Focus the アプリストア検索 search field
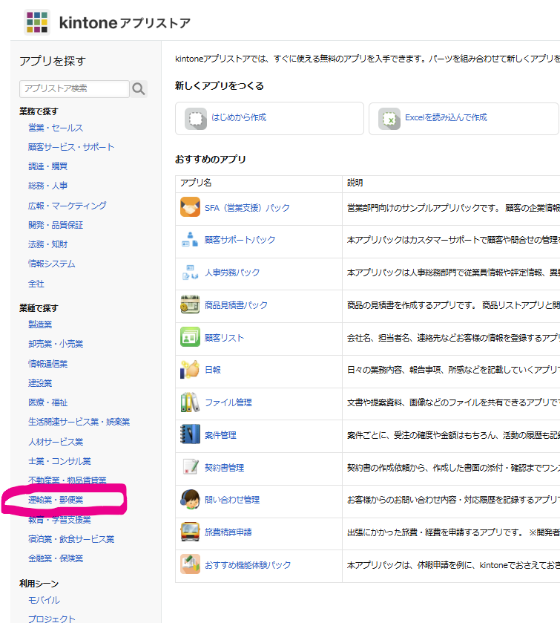 pyautogui.click(x=74, y=88)
